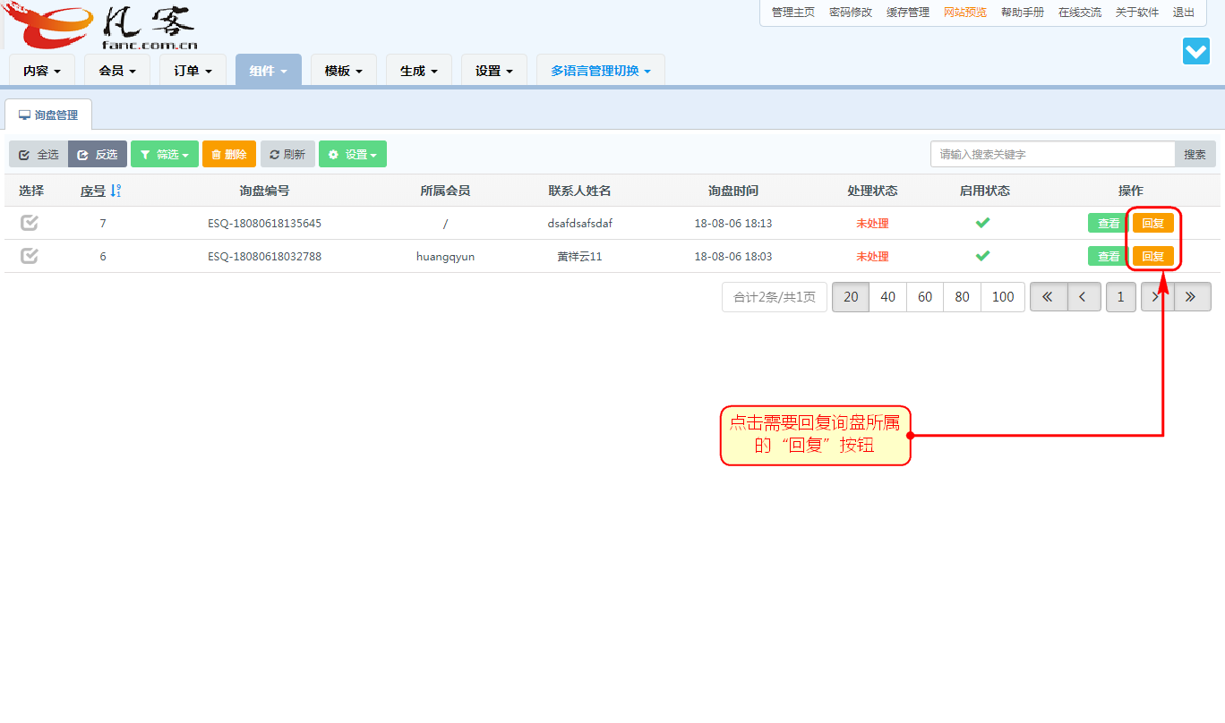The image size is (1225, 723).
Task: Jump to first page double-arrow icon
Action: tap(1048, 297)
